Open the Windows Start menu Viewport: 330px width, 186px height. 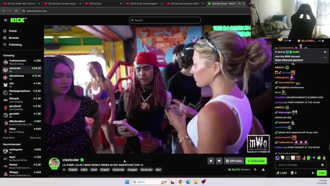[127, 182]
